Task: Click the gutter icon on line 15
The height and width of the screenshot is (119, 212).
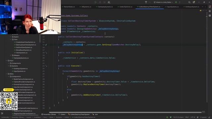Action: point(46,45)
